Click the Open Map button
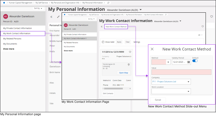Image resolution: width=216 pixels, height=116 pixels. [124, 73]
